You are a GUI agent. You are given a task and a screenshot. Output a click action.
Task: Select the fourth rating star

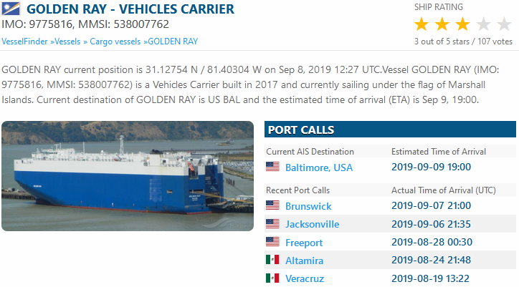pyautogui.click(x=483, y=24)
